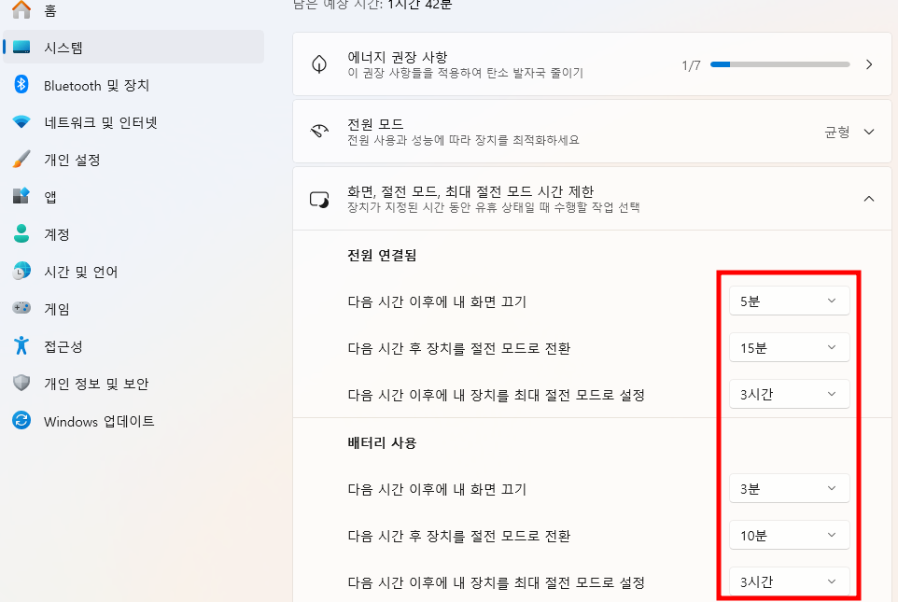Open 시간 및 언어 label in sidebar

pyautogui.click(x=80, y=272)
